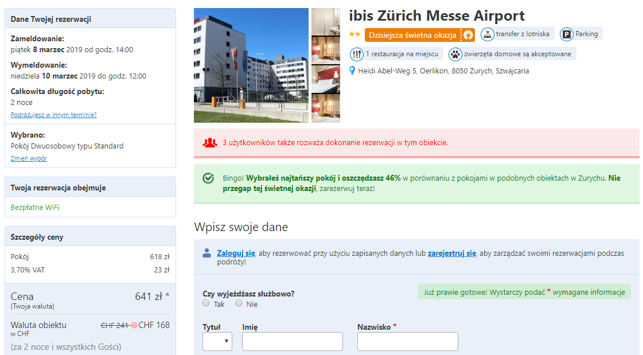Click the pets allowed paw icon
Image resolution: width=643 pixels, height=355 pixels.
coord(455,54)
